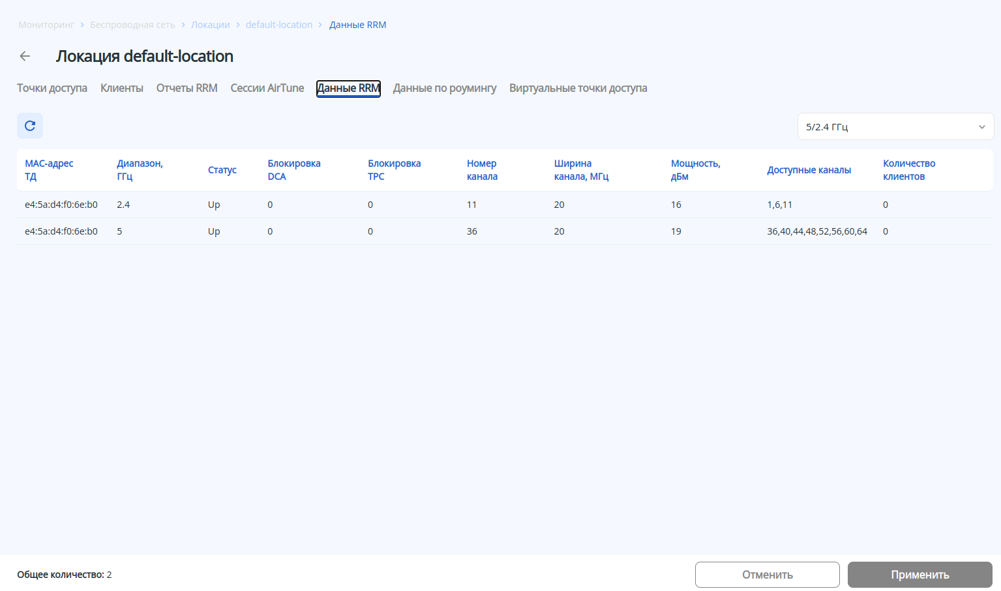
Task: Click channel 36 in 5 GHz row
Action: pyautogui.click(x=472, y=231)
